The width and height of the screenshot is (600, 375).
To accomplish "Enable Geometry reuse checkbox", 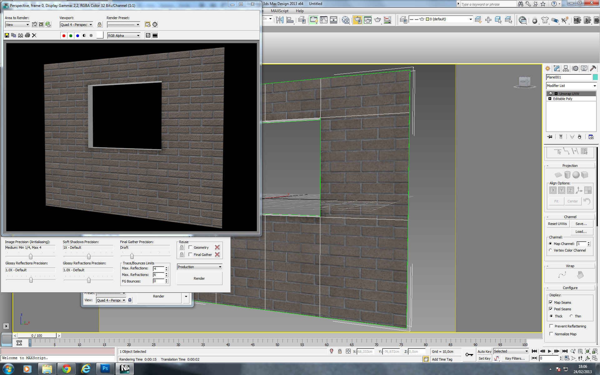I will click(190, 247).
